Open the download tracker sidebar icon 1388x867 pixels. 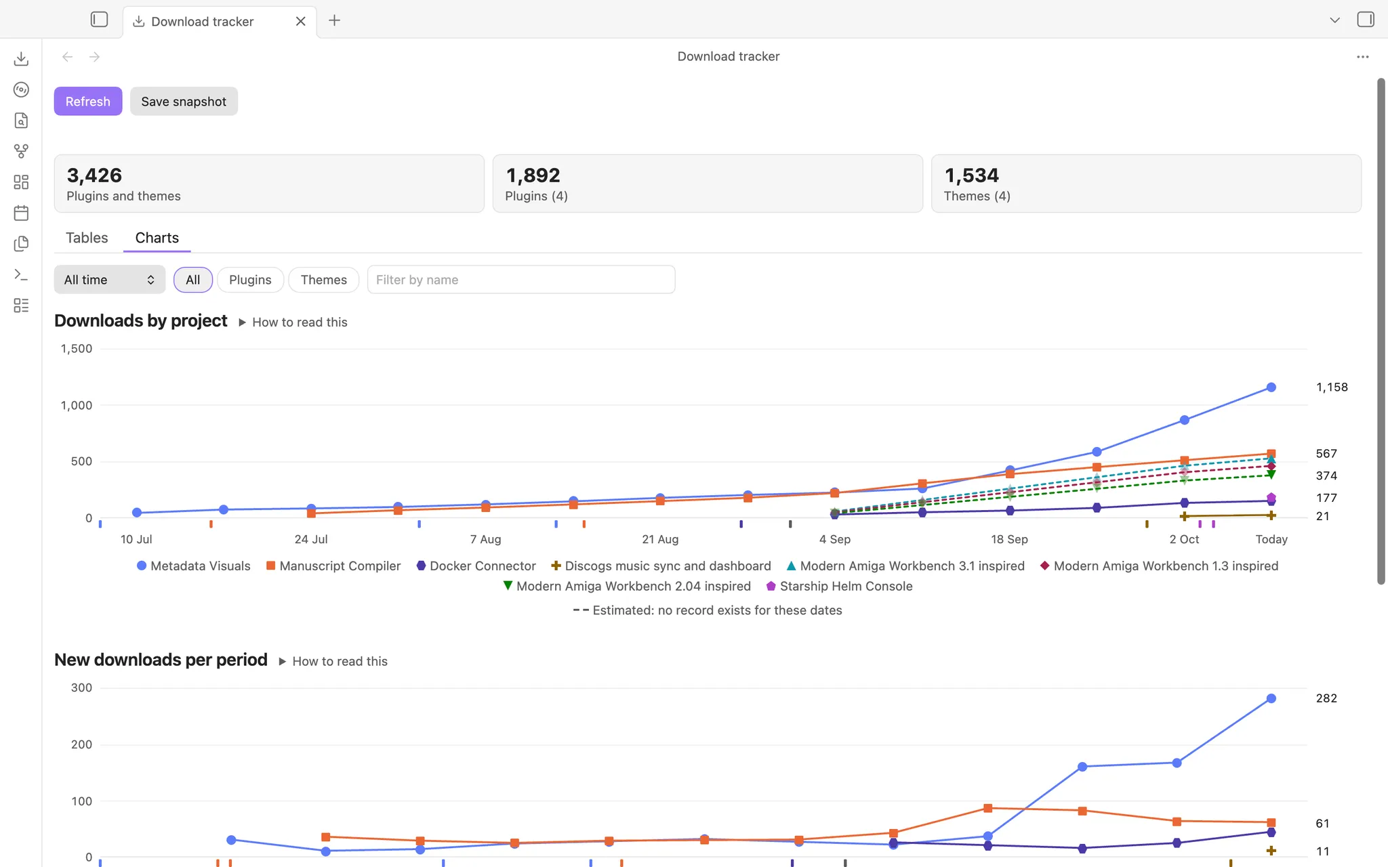pyautogui.click(x=21, y=59)
